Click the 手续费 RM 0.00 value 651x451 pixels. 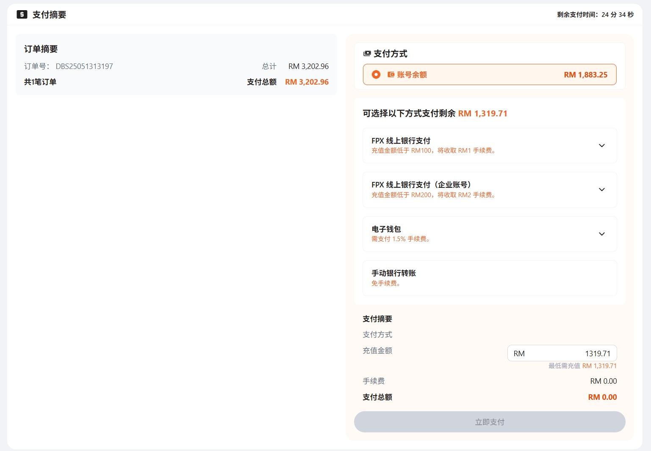(x=604, y=381)
